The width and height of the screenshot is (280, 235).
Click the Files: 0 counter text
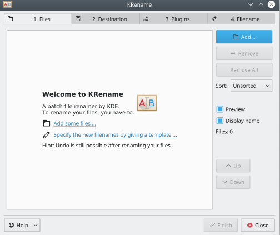tap(224, 132)
